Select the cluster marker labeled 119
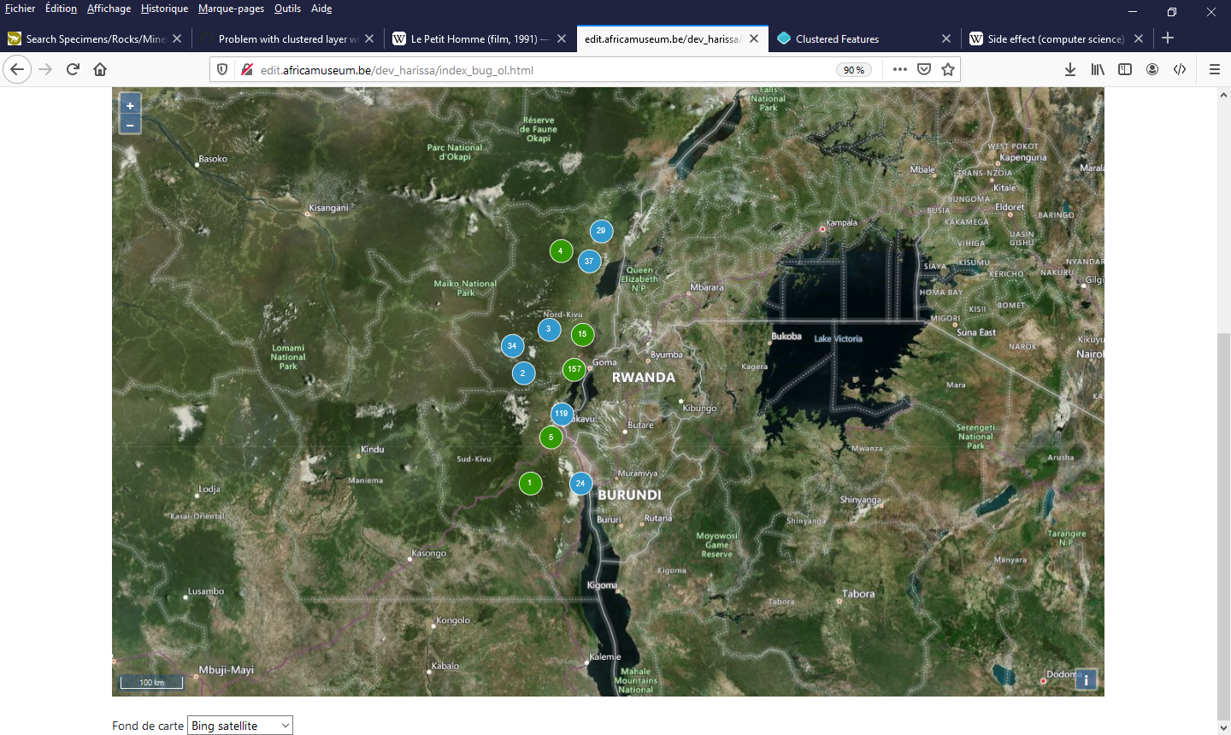Viewport: 1231px width, 735px height. (561, 414)
